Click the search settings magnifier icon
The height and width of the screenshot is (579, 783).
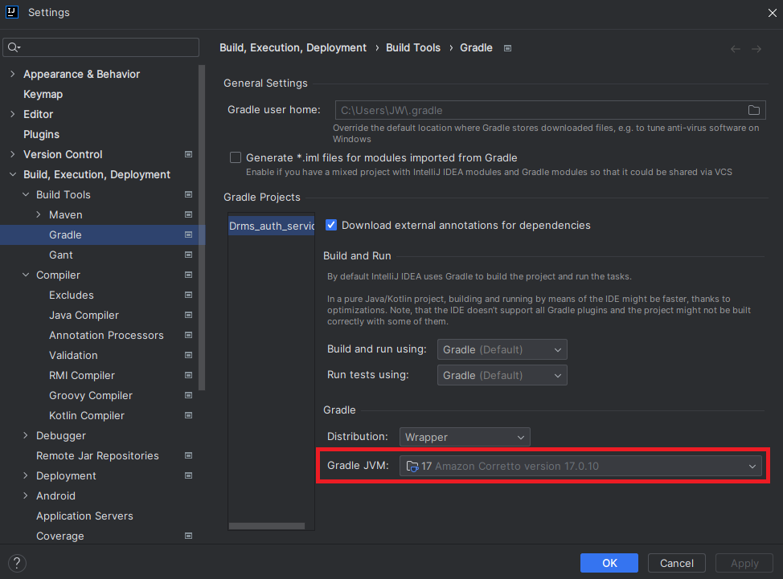(x=14, y=47)
